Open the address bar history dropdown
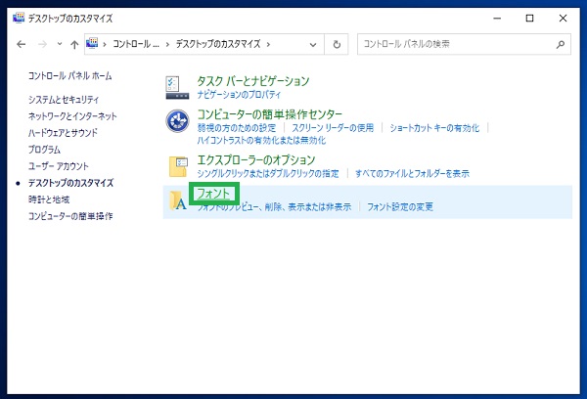The image size is (587, 399). 313,45
